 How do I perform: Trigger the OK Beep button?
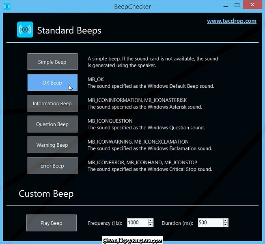tap(52, 83)
